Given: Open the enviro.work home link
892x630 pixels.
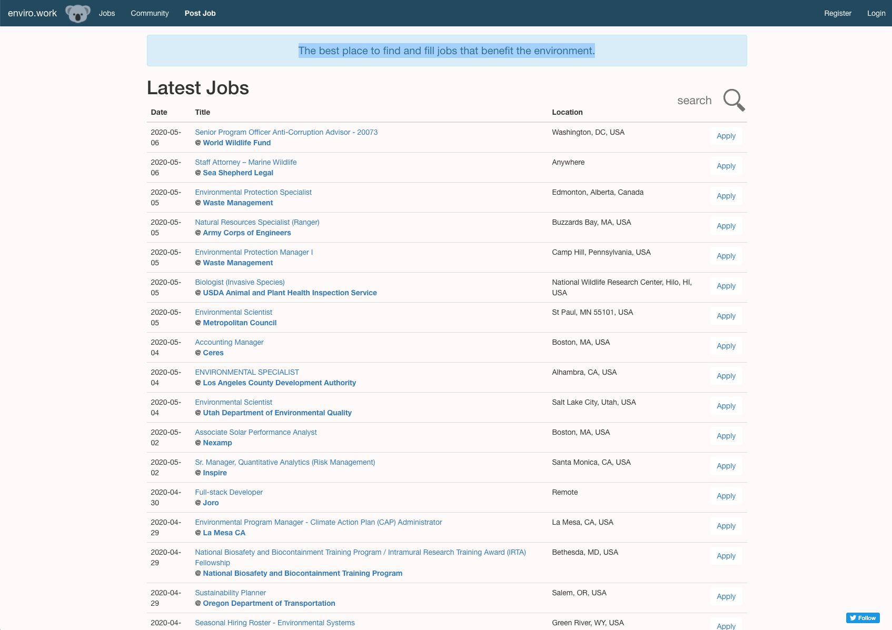Looking at the screenshot, I should (x=32, y=13).
